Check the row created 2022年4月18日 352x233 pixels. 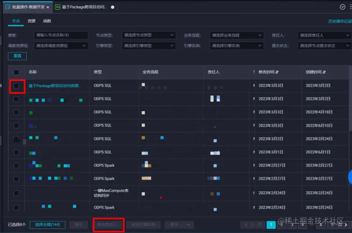tap(16, 112)
